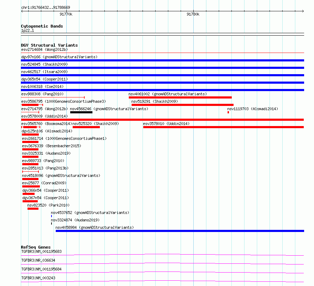
Task: Open dgv365n54 (Cooper2011) variant
Action: coord(44,79)
